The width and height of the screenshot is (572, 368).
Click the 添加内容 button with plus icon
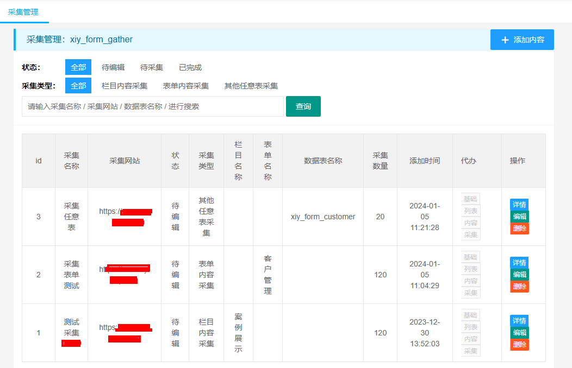(x=522, y=40)
